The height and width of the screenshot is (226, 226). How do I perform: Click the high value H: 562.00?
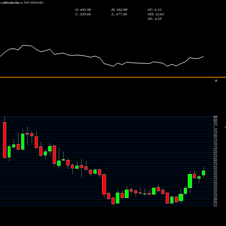[x=119, y=9]
